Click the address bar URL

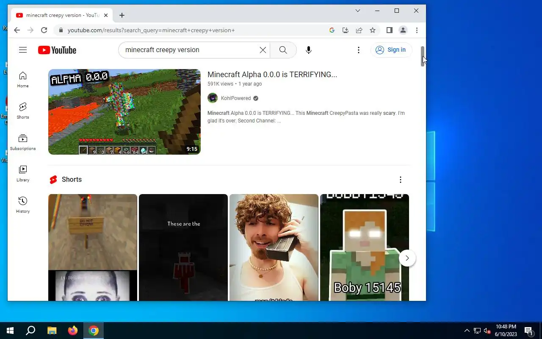(151, 30)
